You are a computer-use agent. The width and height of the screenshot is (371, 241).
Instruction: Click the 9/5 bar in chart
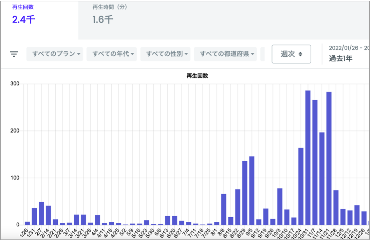pos(252,190)
